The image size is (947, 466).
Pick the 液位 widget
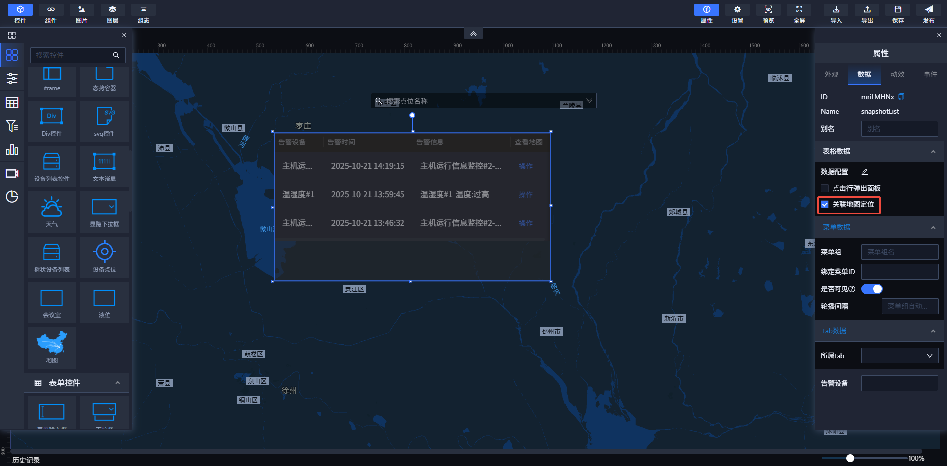pos(105,303)
